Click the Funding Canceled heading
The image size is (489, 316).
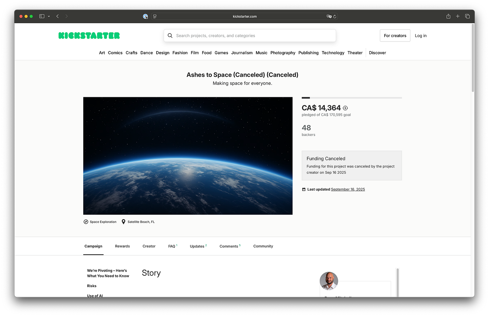(x=326, y=159)
